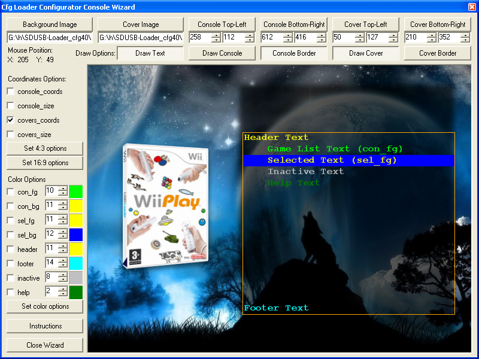This screenshot has height=359, width=479.
Task: Click the Cover Image button
Action: (141, 25)
